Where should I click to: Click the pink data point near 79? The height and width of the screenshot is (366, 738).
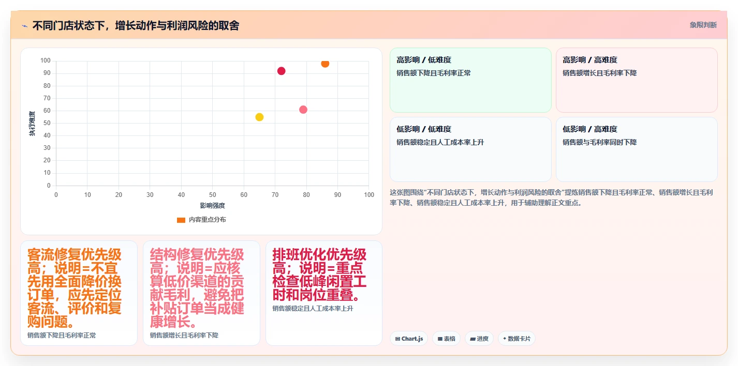[303, 110]
